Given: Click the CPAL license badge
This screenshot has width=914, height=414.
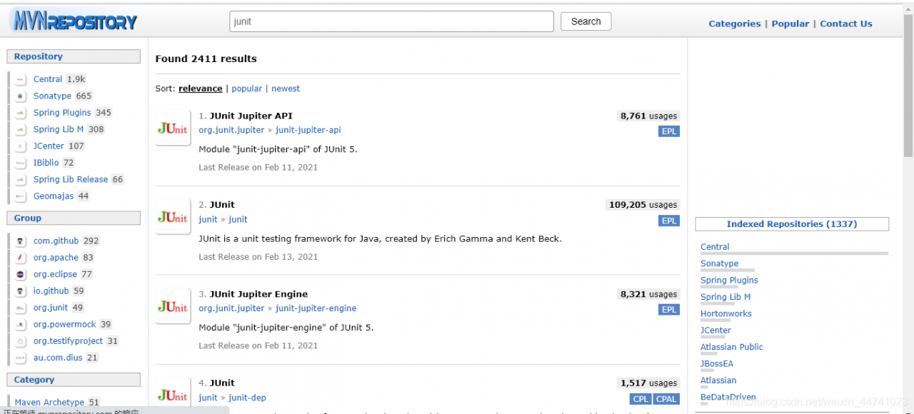Looking at the screenshot, I should 666,399.
